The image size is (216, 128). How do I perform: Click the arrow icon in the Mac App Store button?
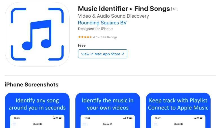pyautogui.click(x=123, y=54)
